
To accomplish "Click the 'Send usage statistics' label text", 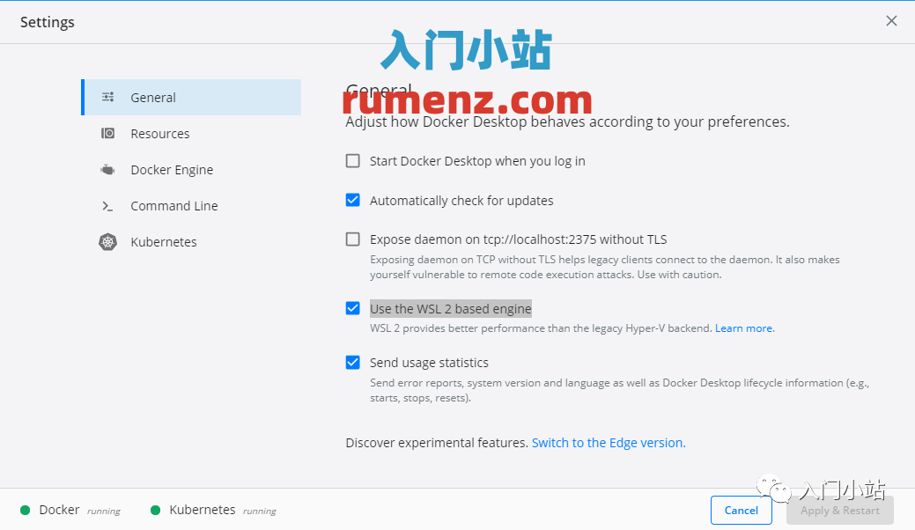I will (429, 363).
